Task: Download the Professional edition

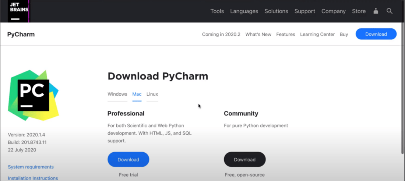Action: click(128, 160)
